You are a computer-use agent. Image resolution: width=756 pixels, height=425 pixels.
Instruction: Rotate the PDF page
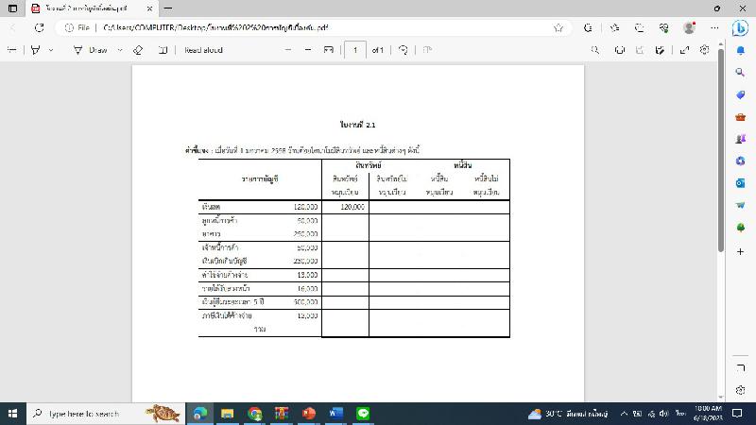(404, 50)
